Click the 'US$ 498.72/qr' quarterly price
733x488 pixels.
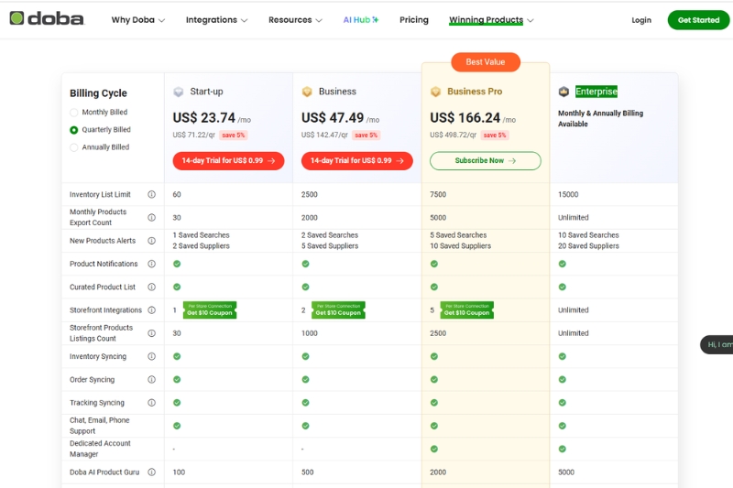point(453,135)
